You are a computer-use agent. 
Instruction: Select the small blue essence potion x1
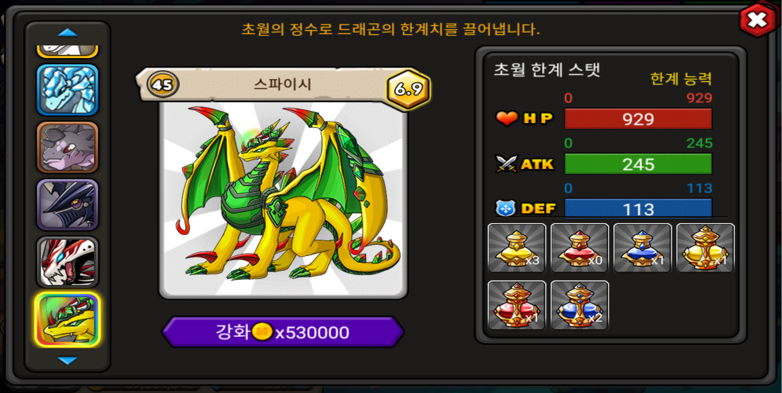coord(642,248)
